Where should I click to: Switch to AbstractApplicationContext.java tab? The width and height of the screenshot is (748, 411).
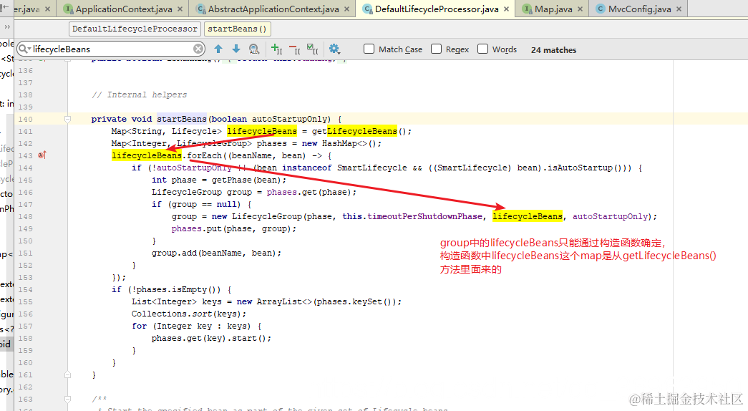(273, 9)
